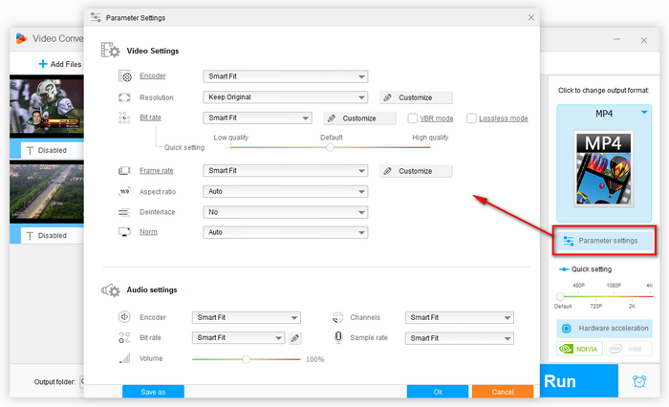Screen dimensions: 669x407
Task: Click the Deinterlace lines icon
Action: [x=124, y=212]
